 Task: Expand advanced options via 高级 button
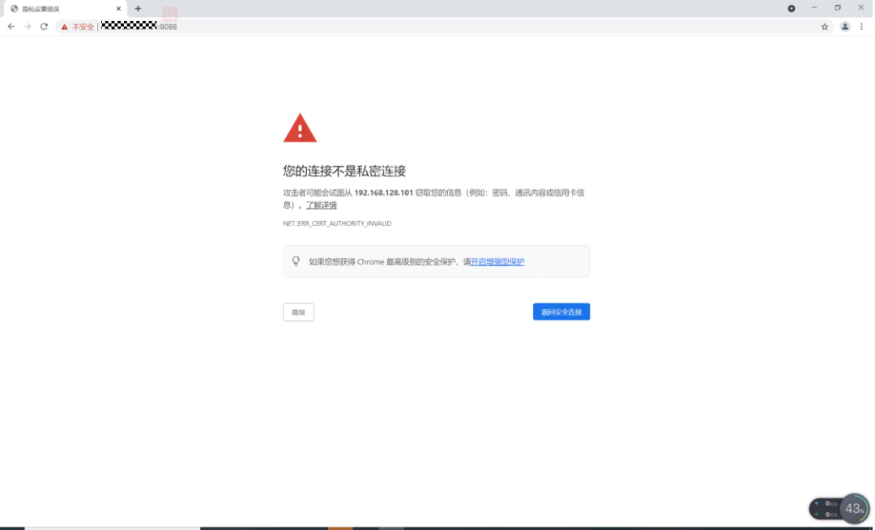[x=298, y=312]
